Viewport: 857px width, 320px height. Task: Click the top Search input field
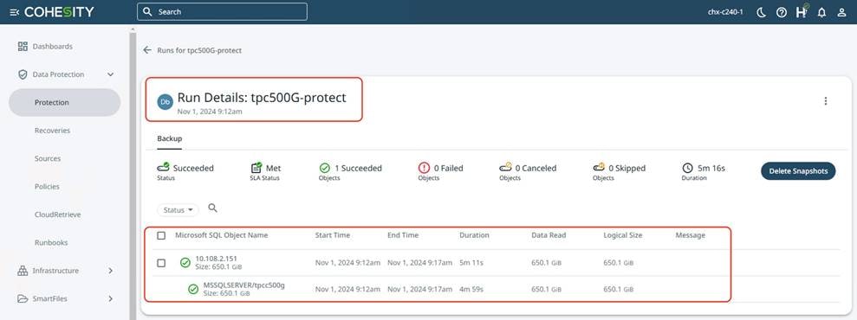pyautogui.click(x=222, y=11)
